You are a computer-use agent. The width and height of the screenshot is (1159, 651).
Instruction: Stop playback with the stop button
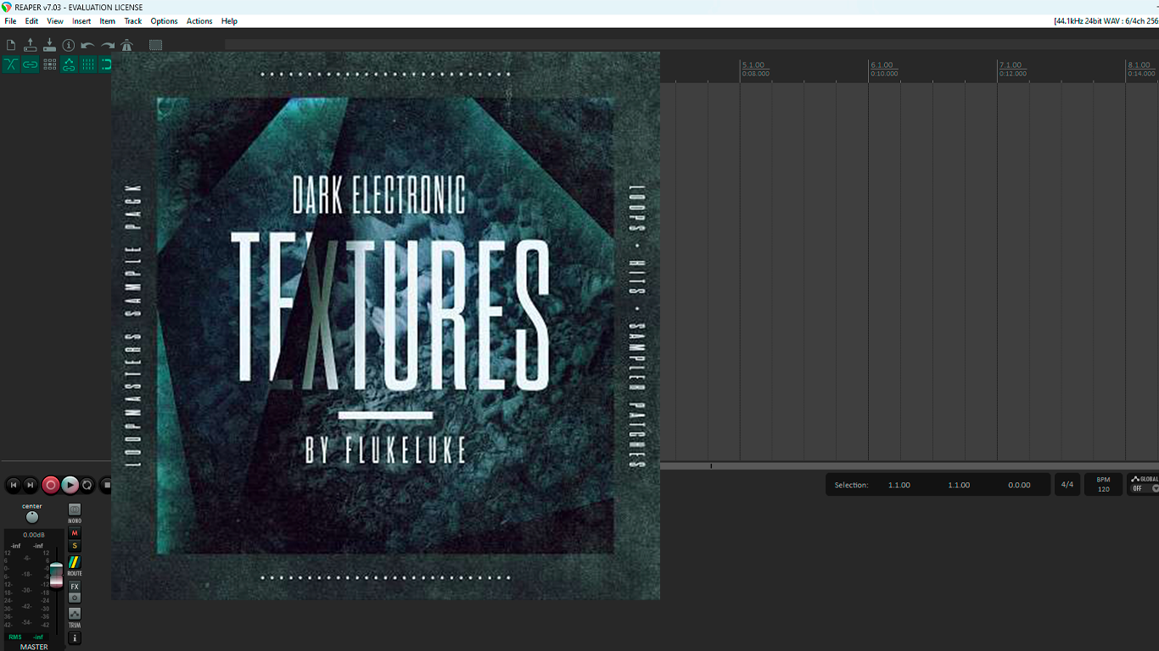coord(106,485)
